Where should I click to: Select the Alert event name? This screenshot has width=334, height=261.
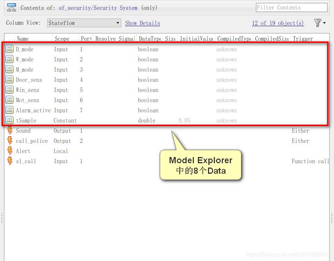point(23,151)
